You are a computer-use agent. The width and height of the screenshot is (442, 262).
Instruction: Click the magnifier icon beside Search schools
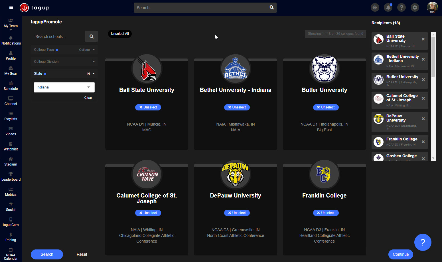[x=92, y=37]
